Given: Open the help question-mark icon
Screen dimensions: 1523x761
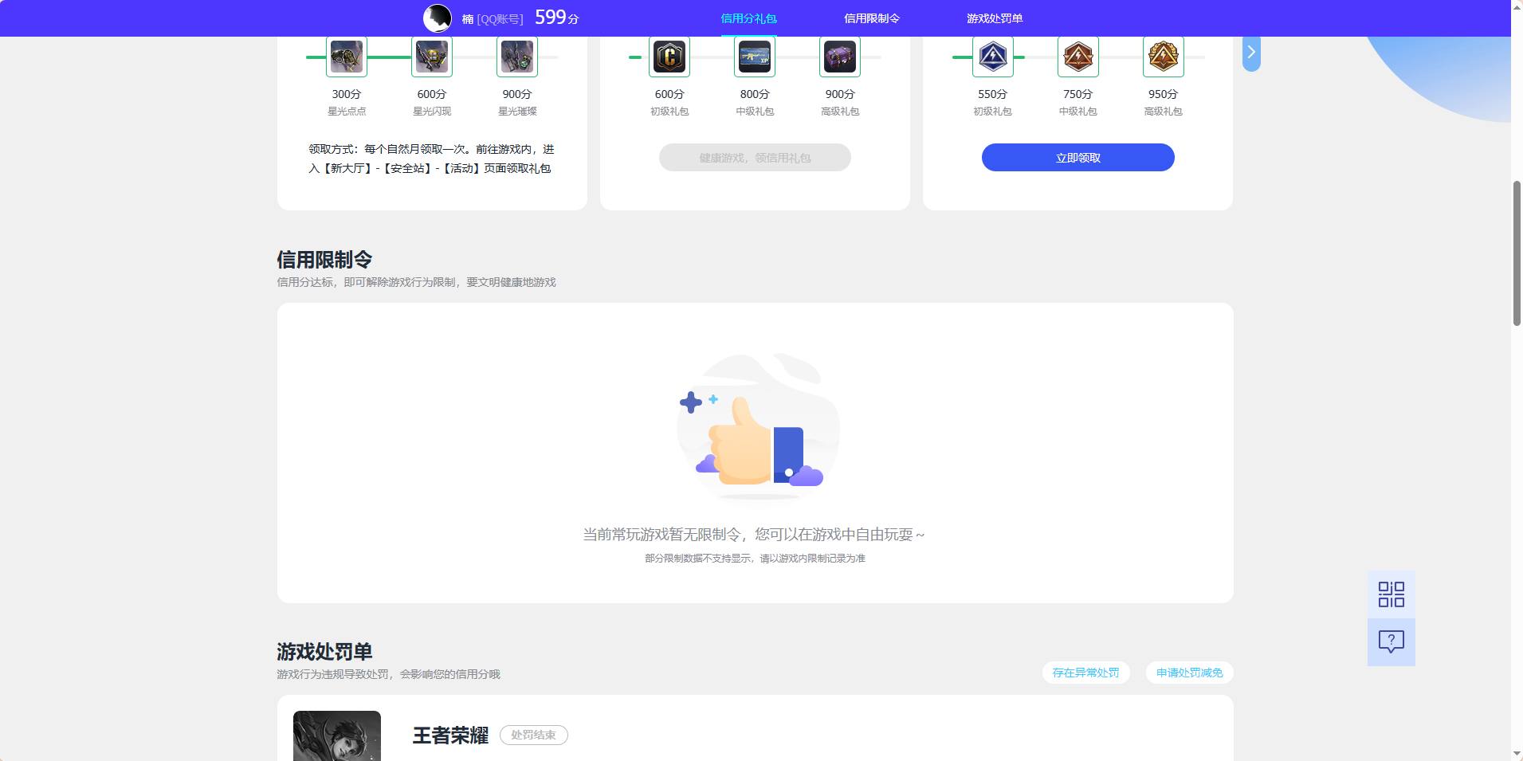Looking at the screenshot, I should point(1391,641).
